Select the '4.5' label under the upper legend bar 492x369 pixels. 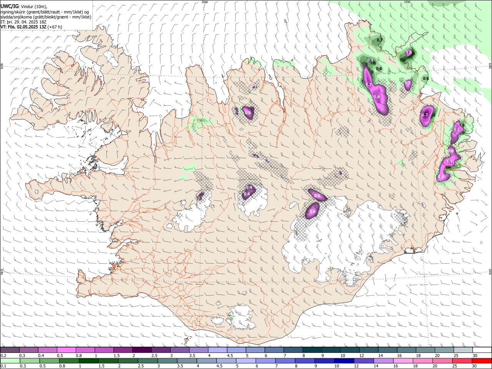pos(230,356)
